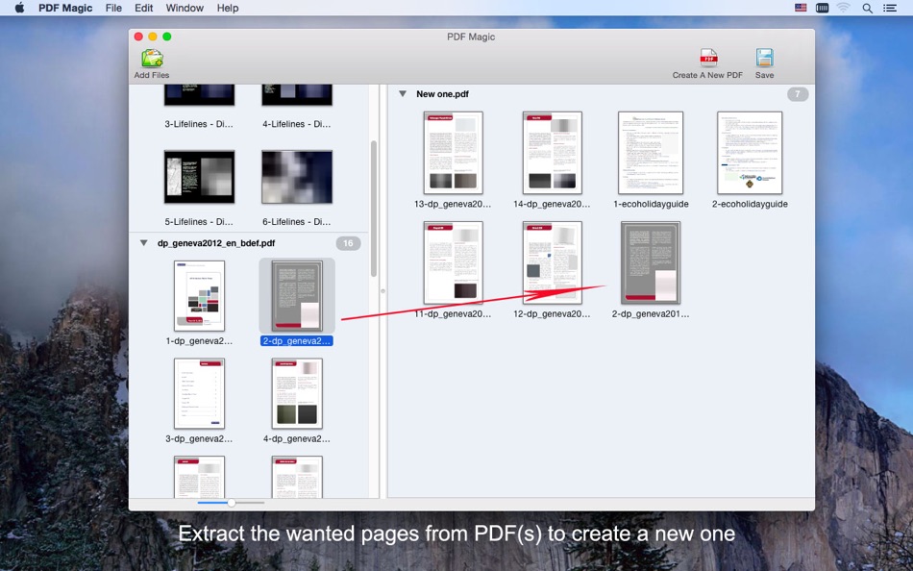Select the 6-Lifelines page thumbnail

(297, 177)
